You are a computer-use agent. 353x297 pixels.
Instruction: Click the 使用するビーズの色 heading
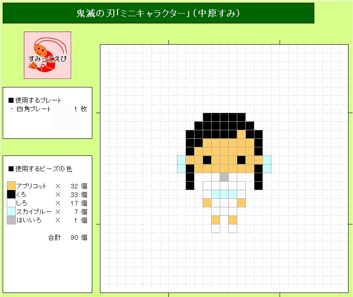pos(41,169)
